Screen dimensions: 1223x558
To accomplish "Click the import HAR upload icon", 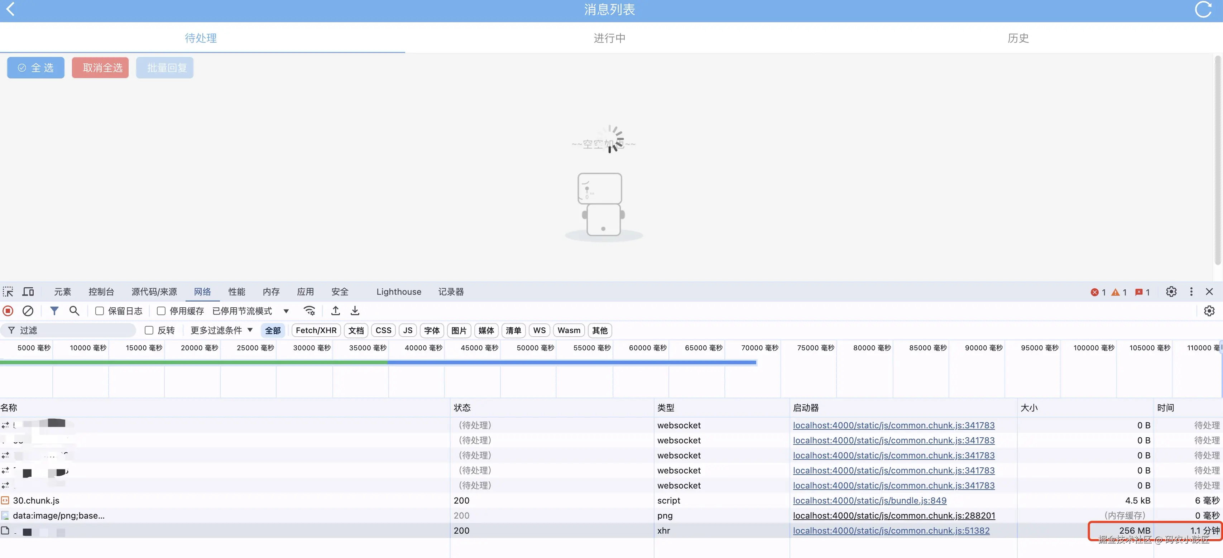I will pyautogui.click(x=335, y=311).
